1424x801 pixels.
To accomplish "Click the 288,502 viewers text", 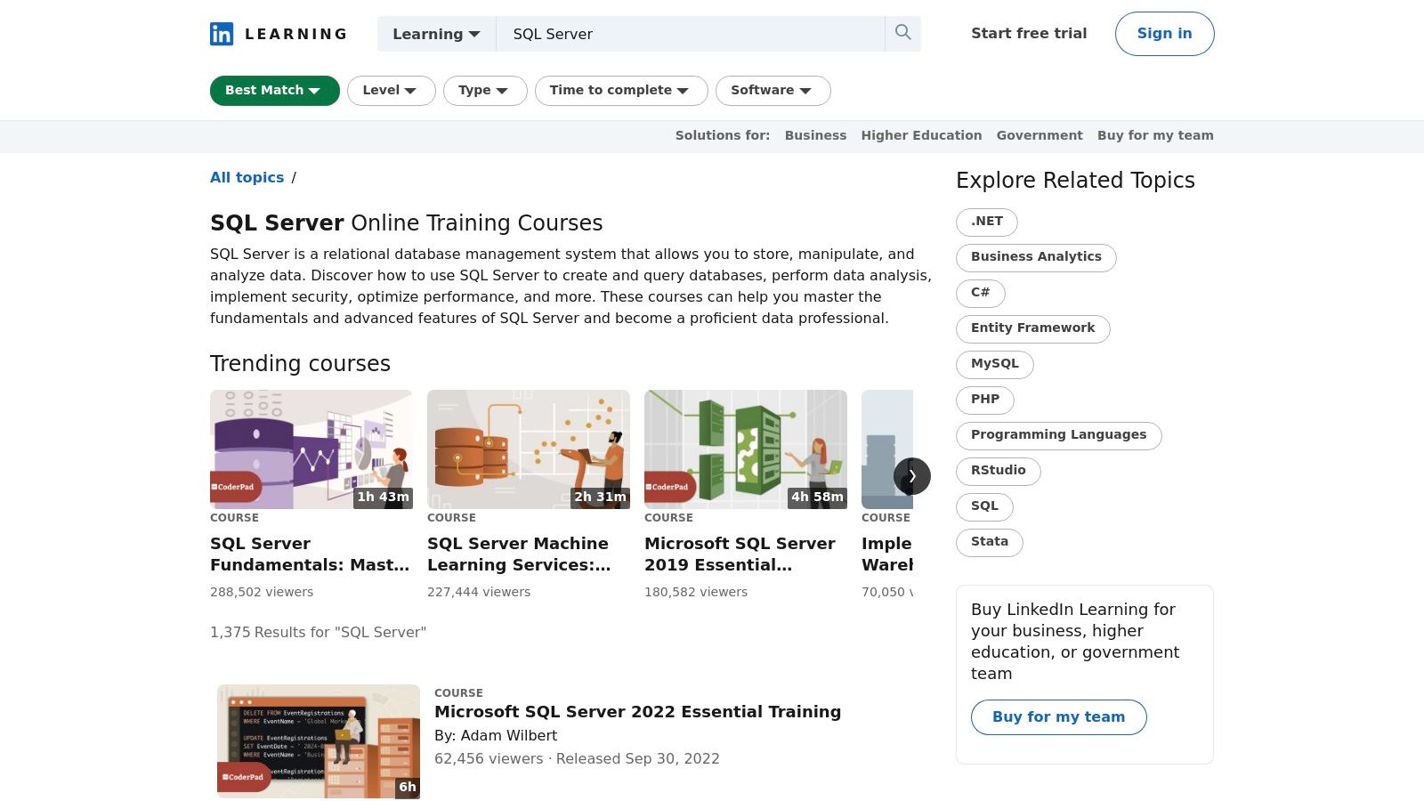I will pyautogui.click(x=262, y=592).
